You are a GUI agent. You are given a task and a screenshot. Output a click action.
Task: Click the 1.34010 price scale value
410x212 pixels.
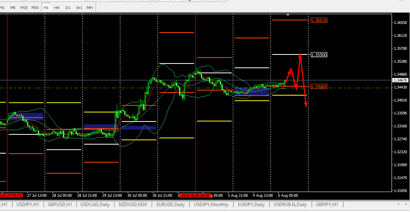pyautogui.click(x=400, y=100)
